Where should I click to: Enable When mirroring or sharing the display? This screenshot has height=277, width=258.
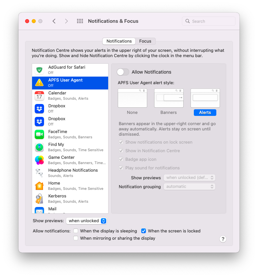coord(76,238)
